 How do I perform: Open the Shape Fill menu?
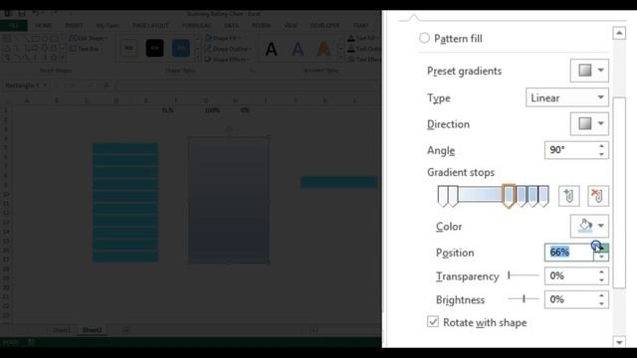click(x=222, y=38)
